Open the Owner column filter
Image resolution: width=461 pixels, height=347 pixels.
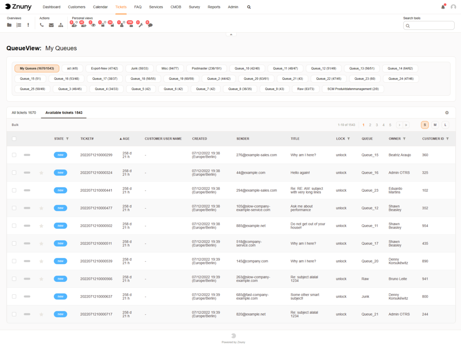(x=404, y=139)
